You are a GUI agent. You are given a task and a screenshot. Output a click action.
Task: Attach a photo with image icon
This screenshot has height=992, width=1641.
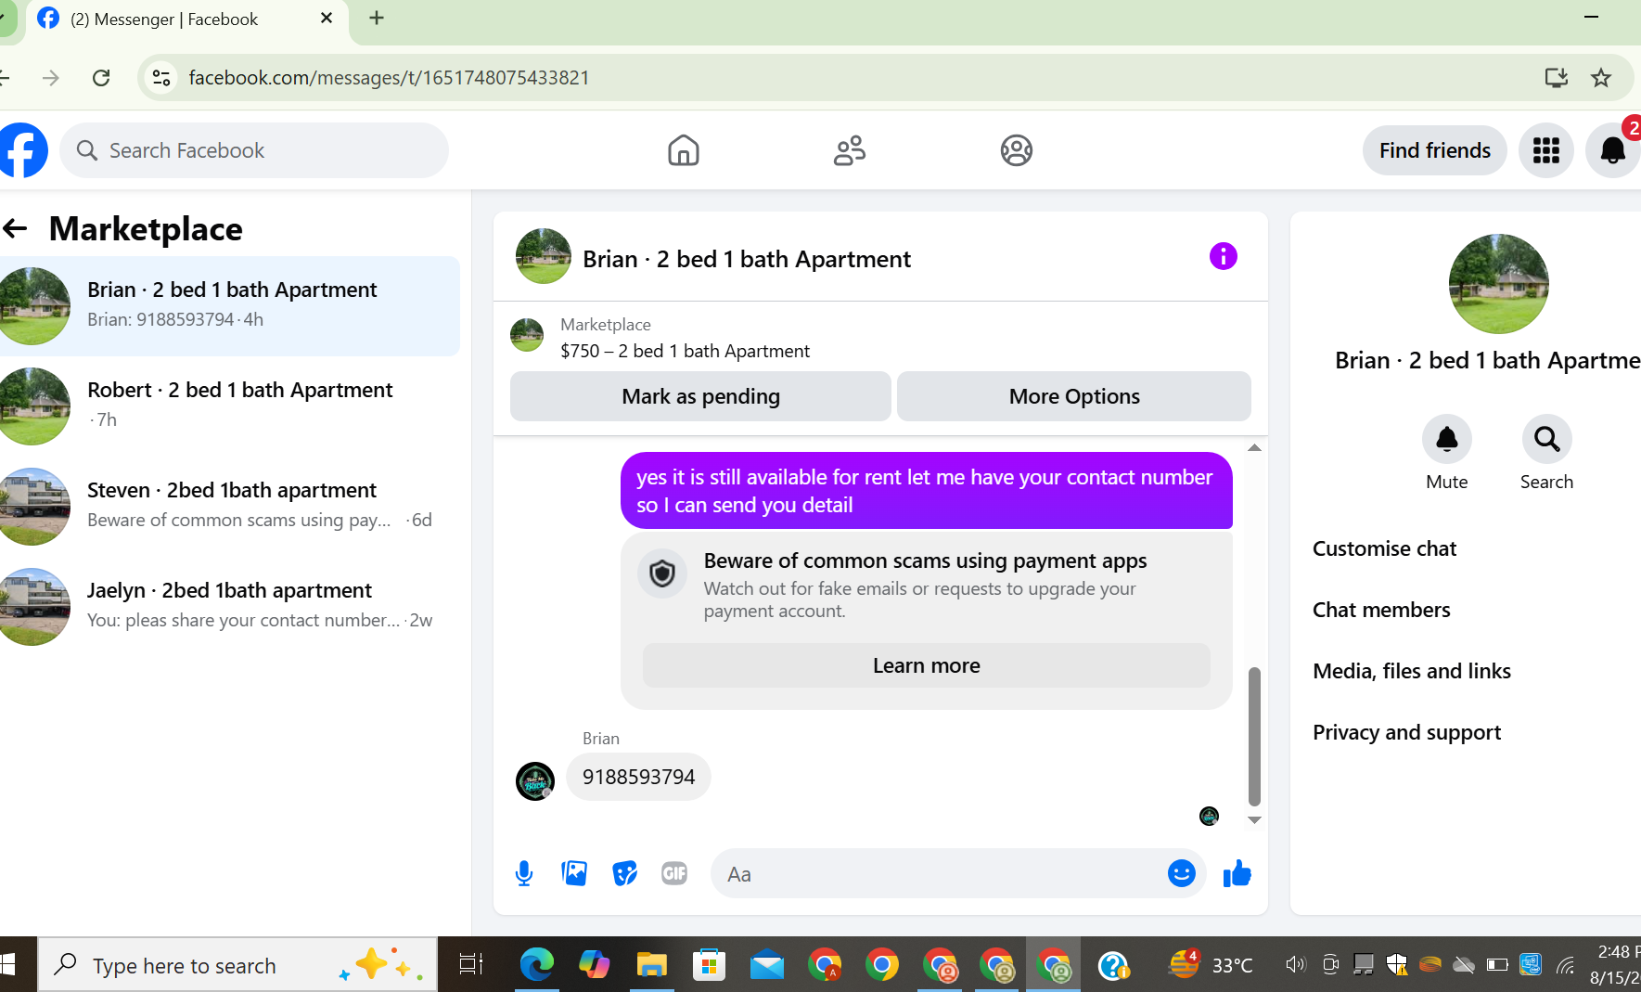pyautogui.click(x=574, y=873)
